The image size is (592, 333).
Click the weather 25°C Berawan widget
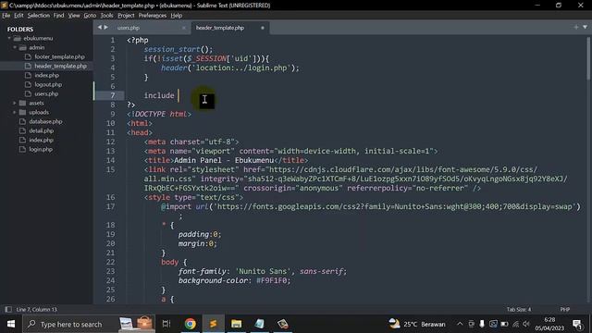pos(417,324)
